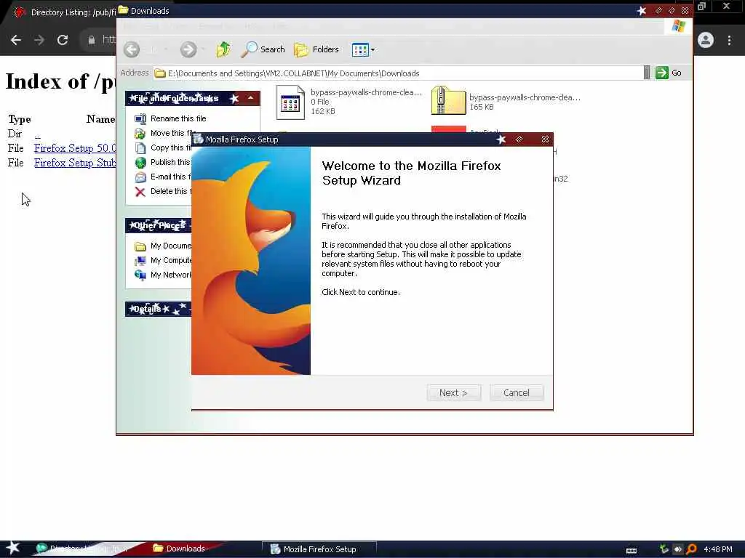
Task: Toggle the Folders pane in Downloads toolbar
Action: point(316,49)
